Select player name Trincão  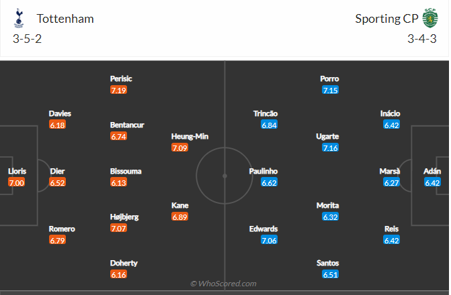[x=265, y=113]
